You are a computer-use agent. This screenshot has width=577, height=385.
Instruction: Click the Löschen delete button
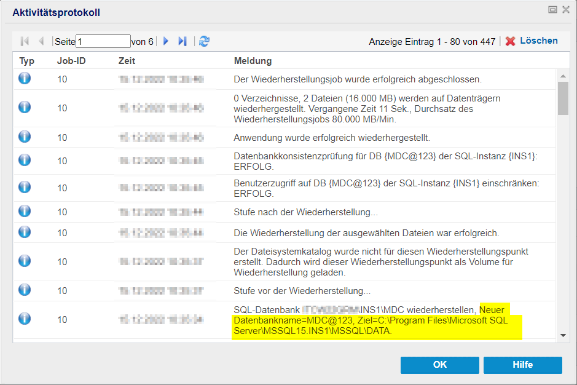click(532, 41)
